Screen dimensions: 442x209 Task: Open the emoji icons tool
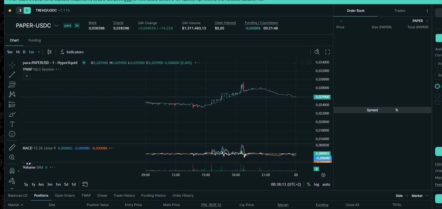(12, 134)
